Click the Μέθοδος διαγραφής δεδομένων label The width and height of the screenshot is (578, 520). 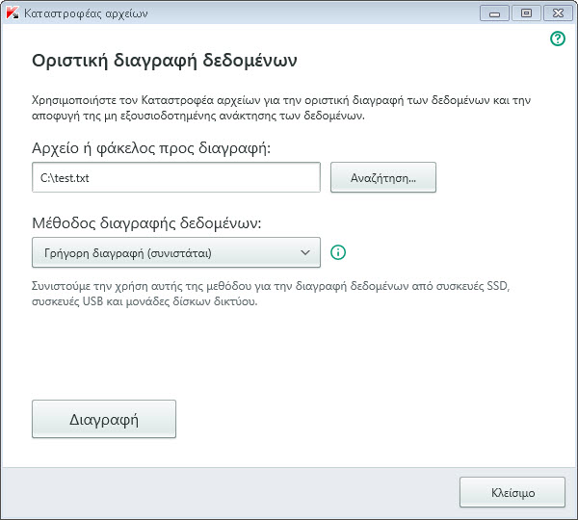[x=147, y=223]
